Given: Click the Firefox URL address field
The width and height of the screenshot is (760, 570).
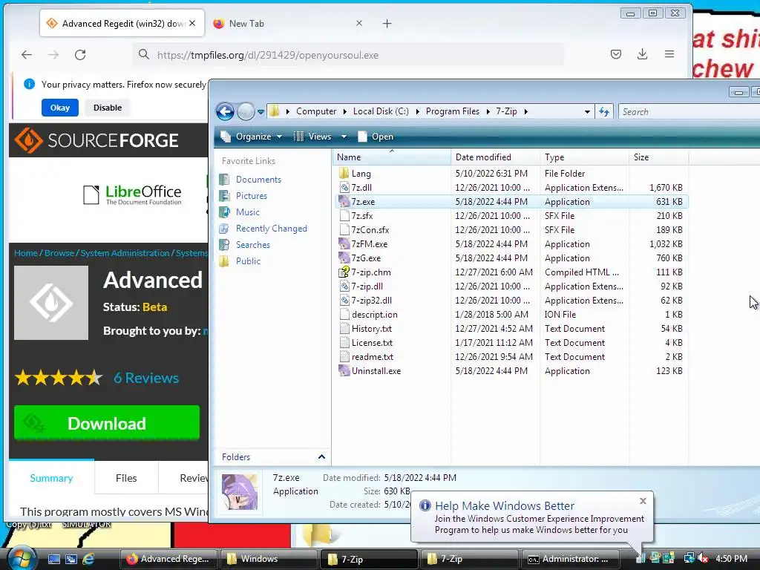Looking at the screenshot, I should tap(349, 55).
